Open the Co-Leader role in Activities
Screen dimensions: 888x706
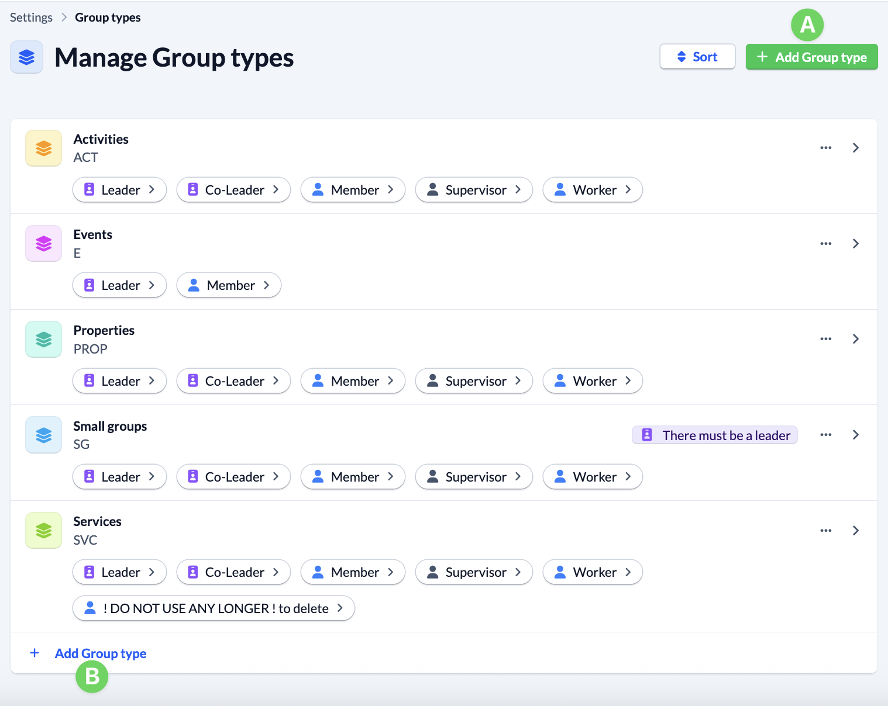coord(233,190)
